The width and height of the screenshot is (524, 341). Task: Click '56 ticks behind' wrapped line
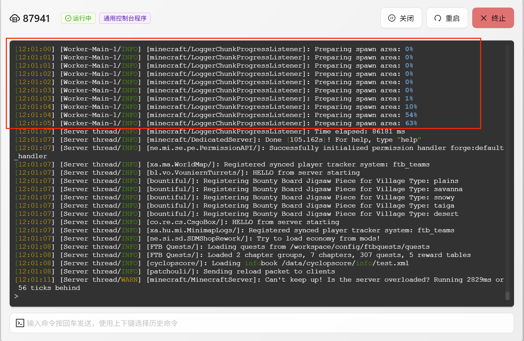49,288
